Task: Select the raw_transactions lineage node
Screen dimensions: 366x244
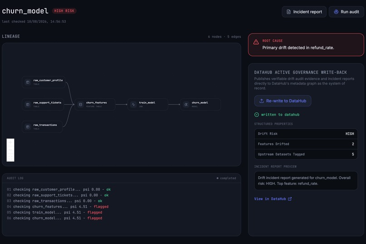Action: 42,127
